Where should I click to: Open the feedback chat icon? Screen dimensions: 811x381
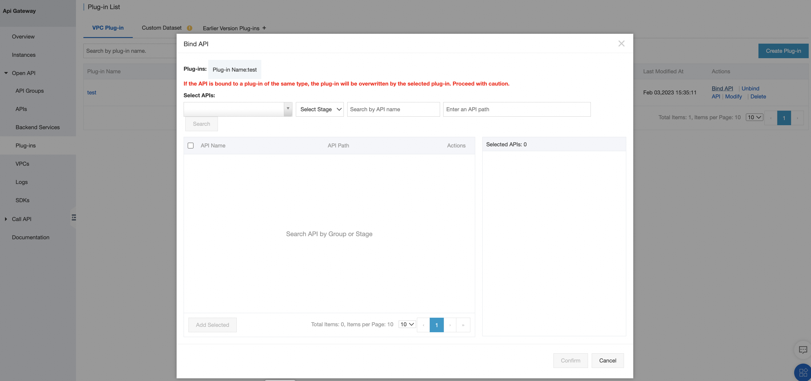[x=803, y=350]
